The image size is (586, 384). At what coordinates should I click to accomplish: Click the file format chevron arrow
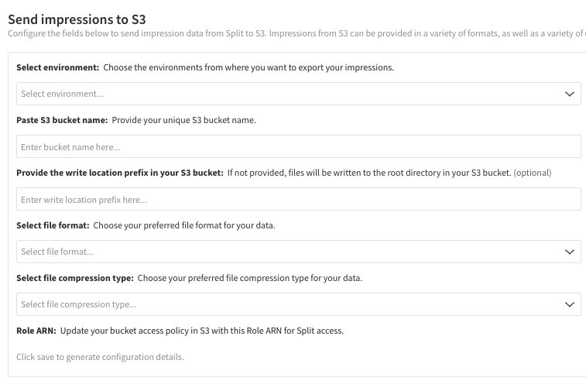click(x=570, y=252)
